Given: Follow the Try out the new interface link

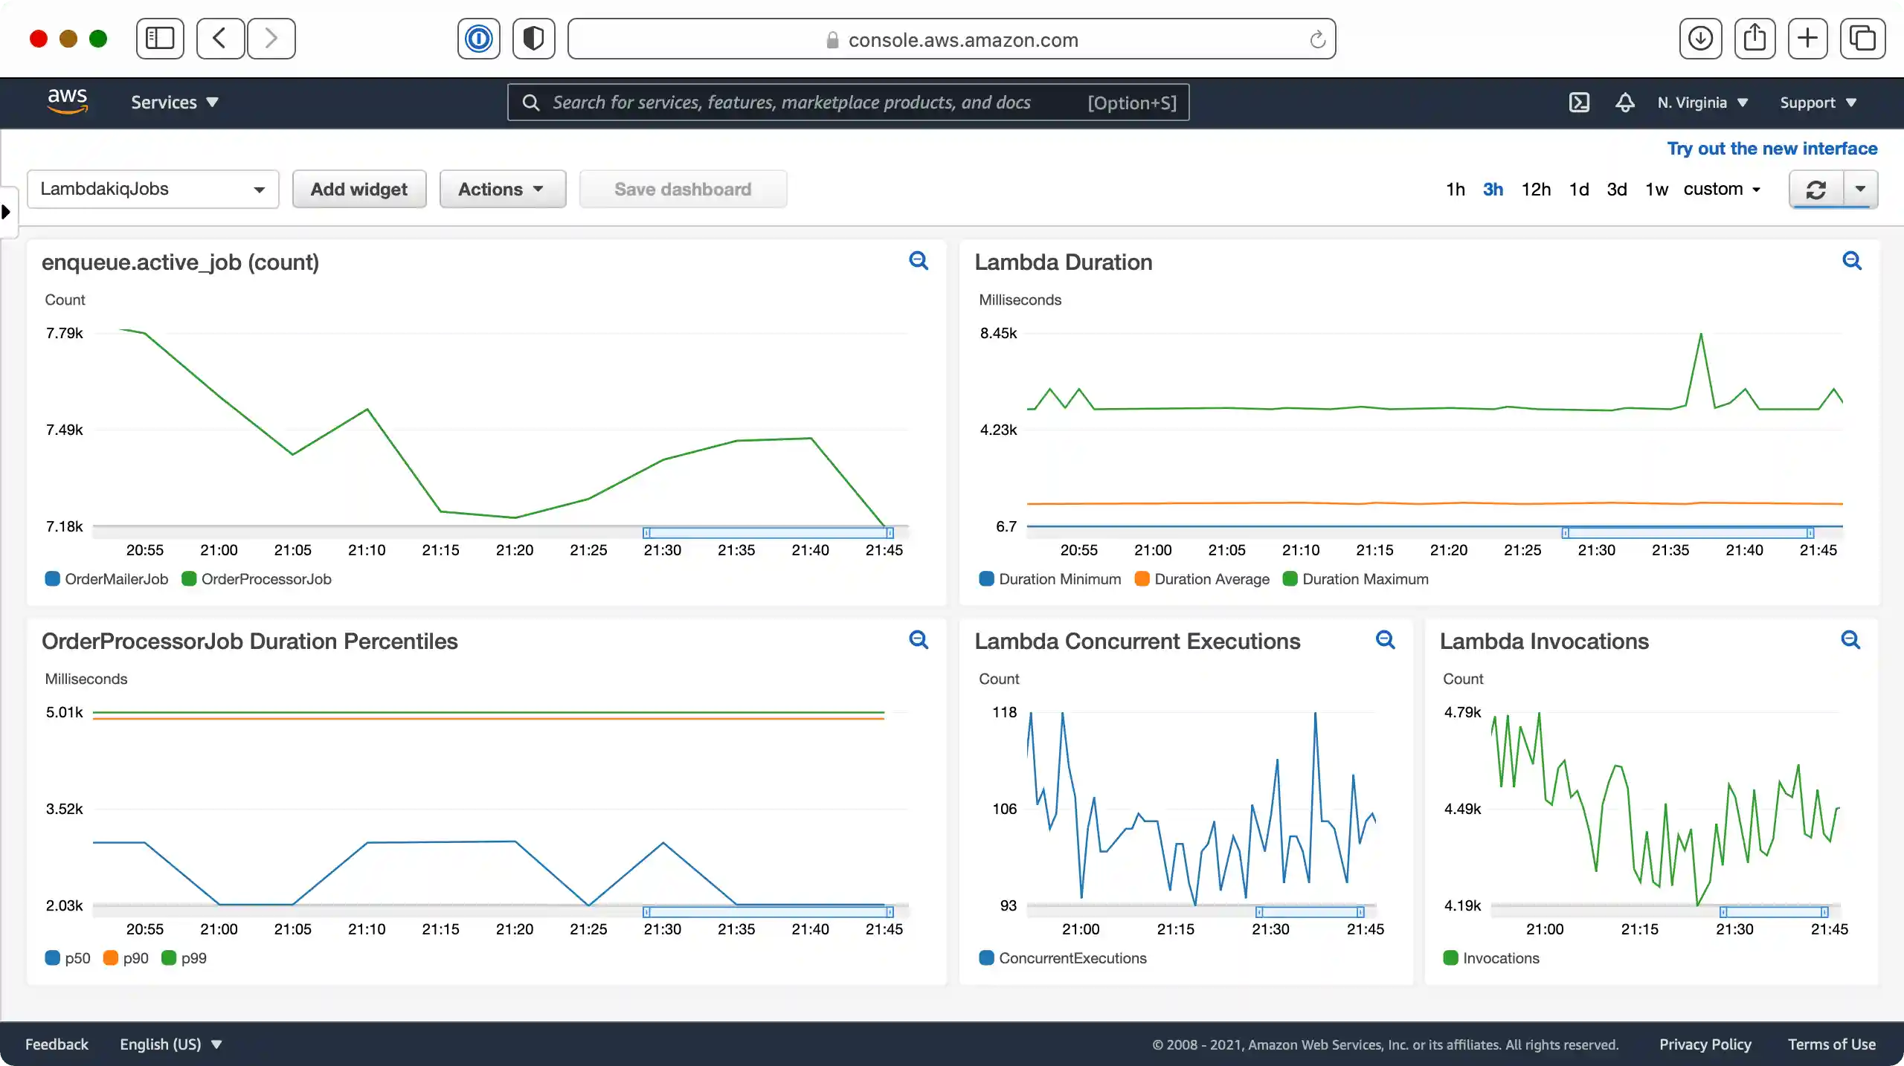Looking at the screenshot, I should pyautogui.click(x=1772, y=148).
